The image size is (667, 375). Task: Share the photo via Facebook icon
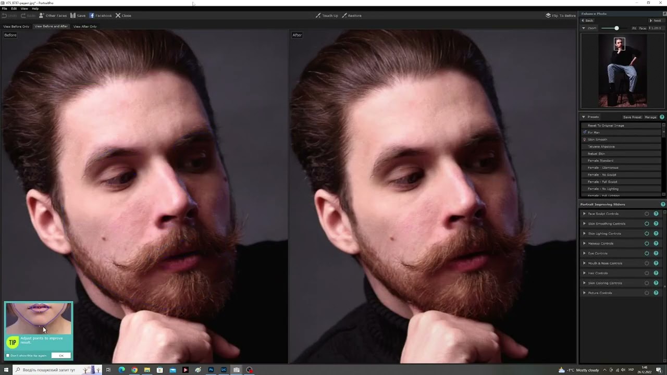pos(92,16)
